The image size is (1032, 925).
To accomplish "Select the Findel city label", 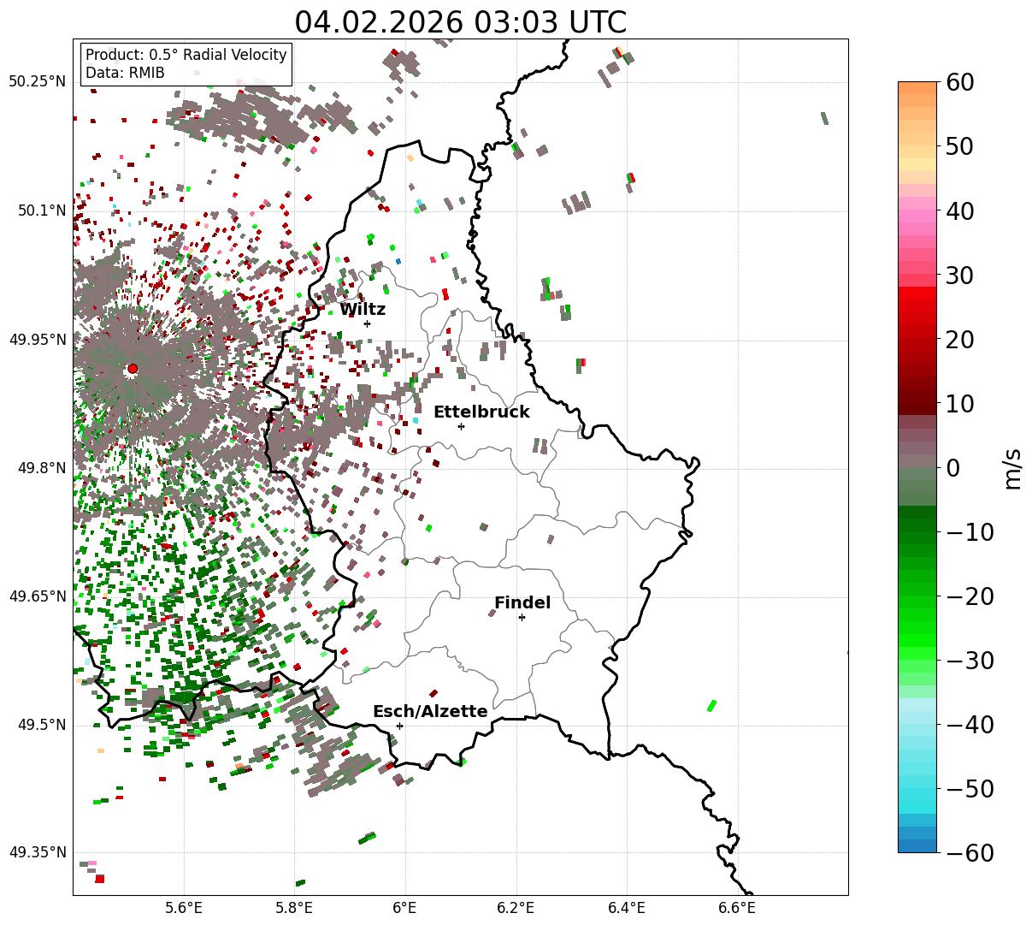I will 522,603.
